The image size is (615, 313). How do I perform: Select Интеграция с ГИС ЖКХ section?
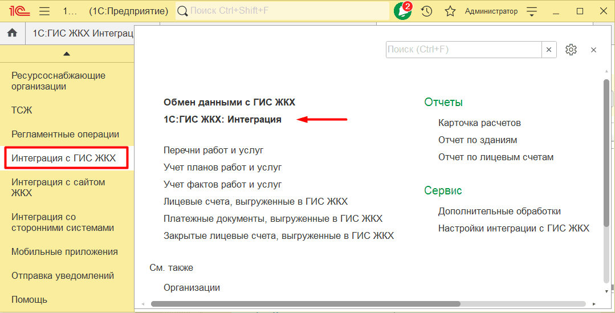pyautogui.click(x=64, y=158)
